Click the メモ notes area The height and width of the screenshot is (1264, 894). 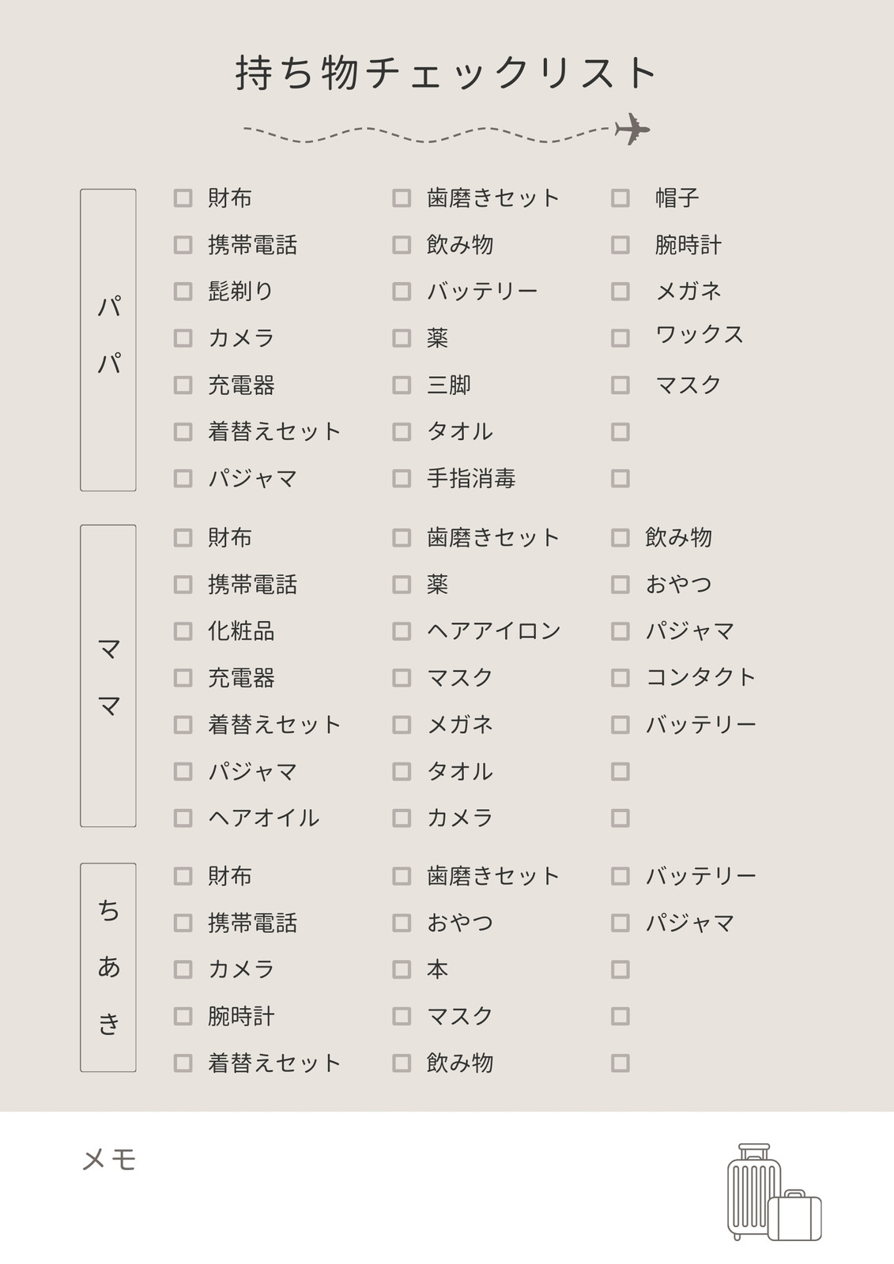coord(447,1187)
